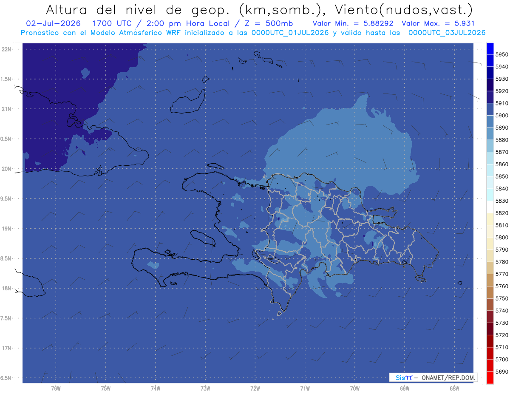This screenshot has height=394, width=510.
Task: Click the 73W longitude label
Action: [205, 388]
